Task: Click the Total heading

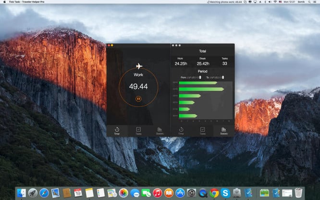Action: [202, 51]
